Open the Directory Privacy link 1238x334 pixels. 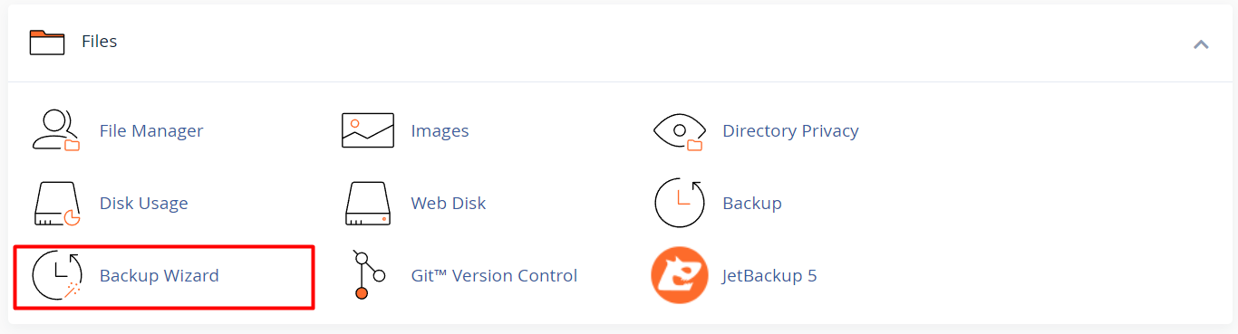pyautogui.click(x=790, y=131)
